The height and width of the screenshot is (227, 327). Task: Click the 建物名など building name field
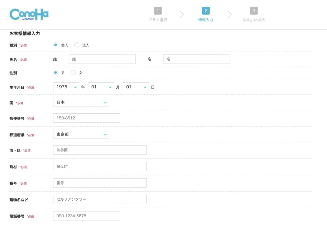click(100, 199)
